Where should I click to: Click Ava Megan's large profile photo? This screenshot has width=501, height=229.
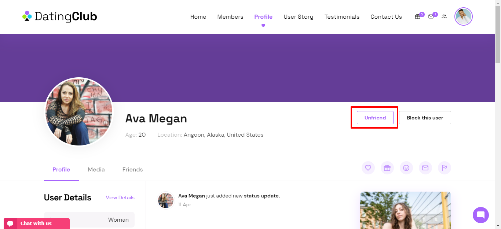pyautogui.click(x=79, y=111)
